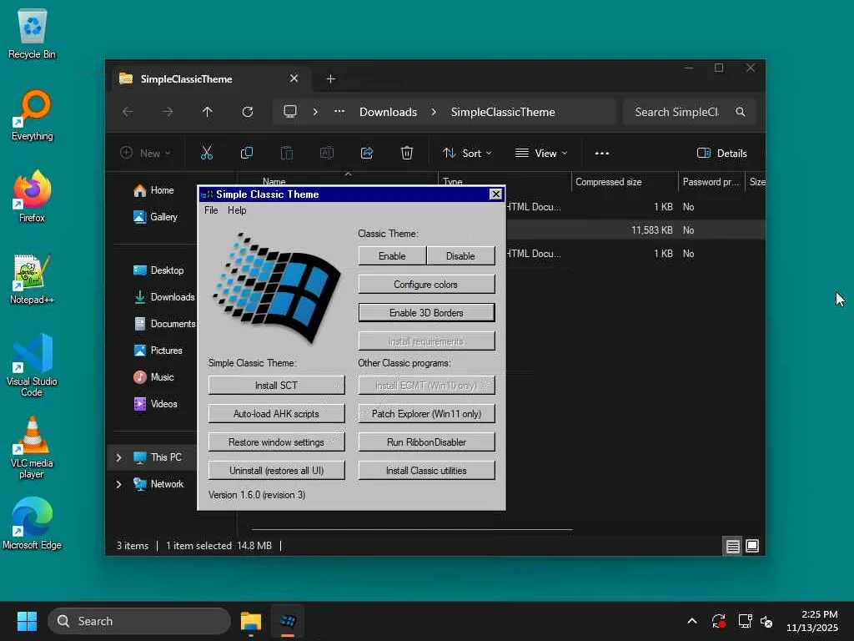Expand the This PC tree node

[118, 457]
